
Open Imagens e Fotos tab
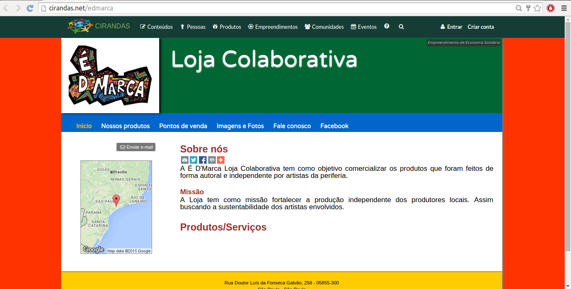[240, 126]
